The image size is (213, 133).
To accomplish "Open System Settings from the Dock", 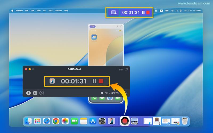I will coord(102,121).
